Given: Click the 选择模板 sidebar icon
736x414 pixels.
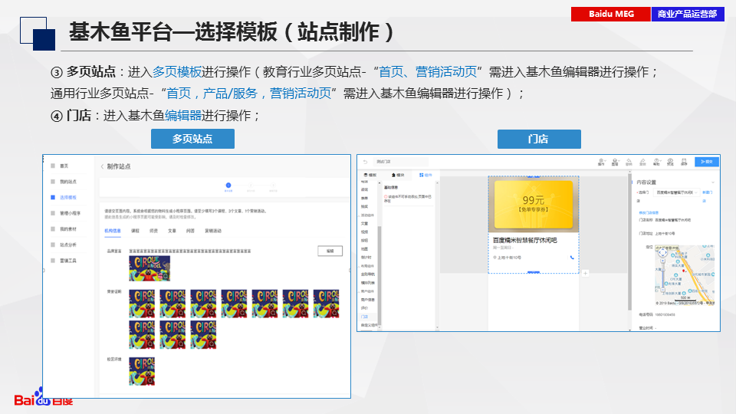Looking at the screenshot, I should (x=53, y=197).
